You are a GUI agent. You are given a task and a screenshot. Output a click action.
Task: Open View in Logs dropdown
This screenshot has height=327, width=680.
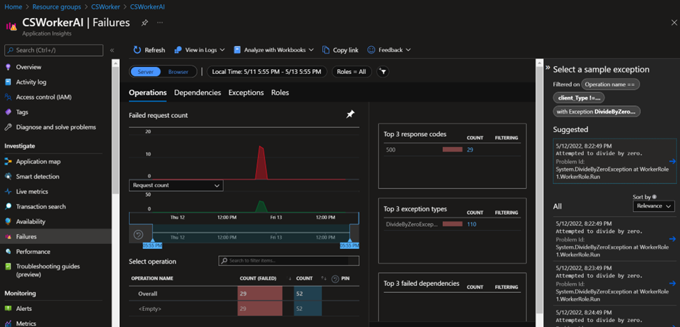[x=199, y=50]
